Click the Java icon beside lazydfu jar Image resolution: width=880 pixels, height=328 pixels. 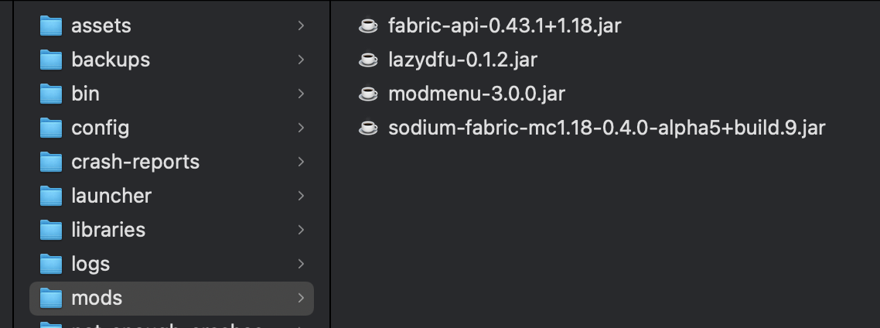click(368, 60)
